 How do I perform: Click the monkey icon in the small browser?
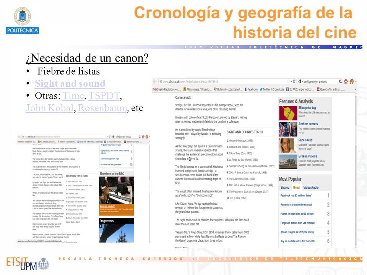(147, 137)
